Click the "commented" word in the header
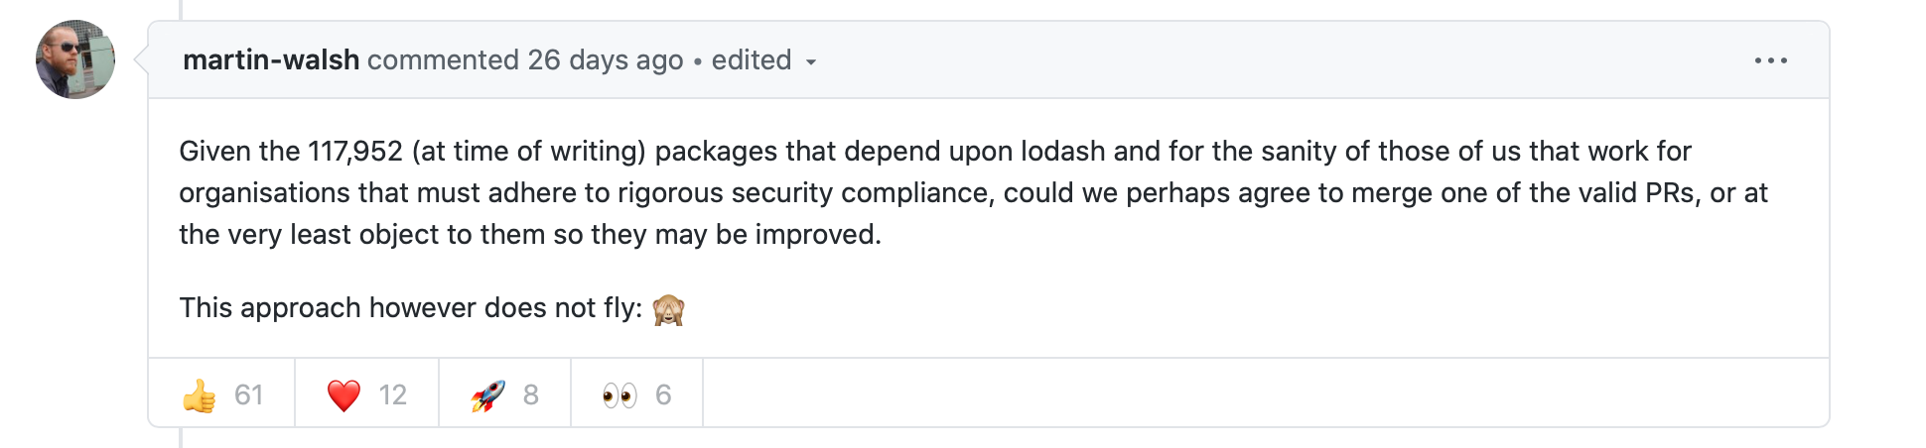The height and width of the screenshot is (448, 1926). click(443, 60)
